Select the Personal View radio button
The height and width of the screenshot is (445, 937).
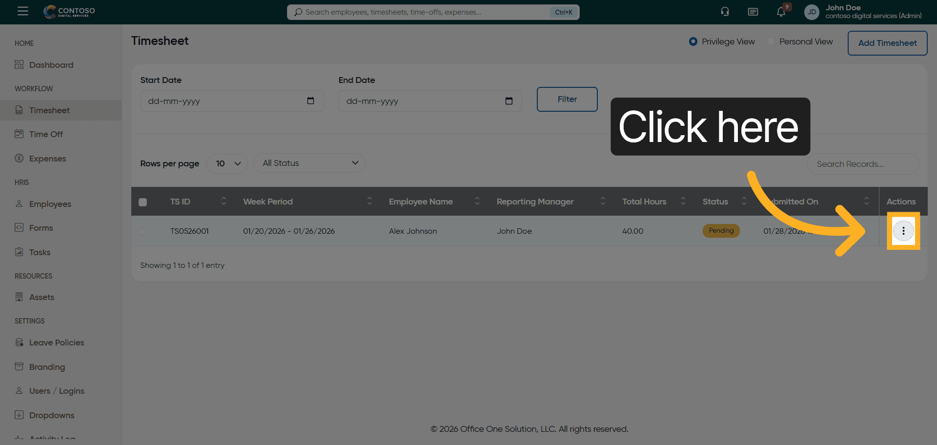(771, 41)
